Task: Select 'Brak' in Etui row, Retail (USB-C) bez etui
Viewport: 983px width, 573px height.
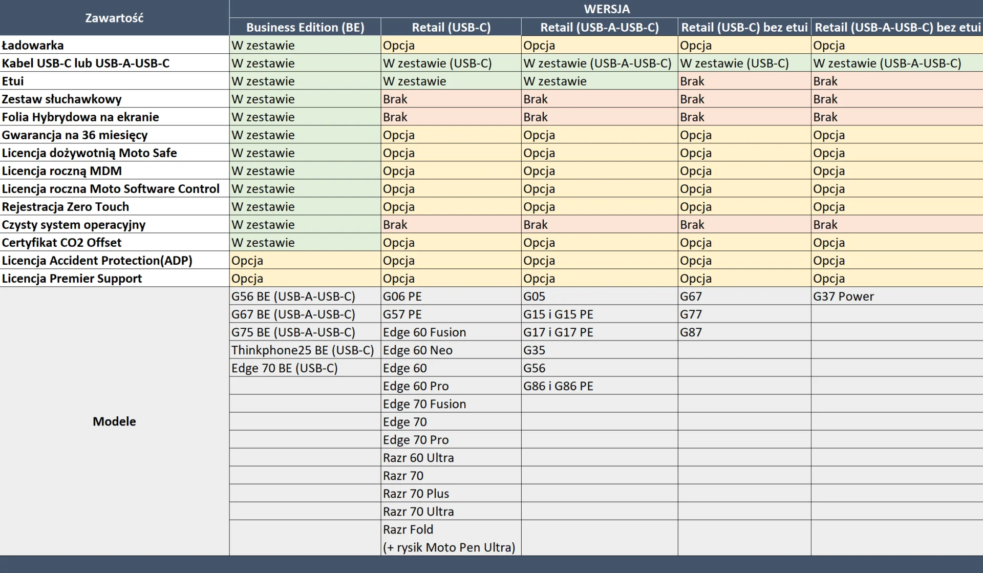Action: [744, 81]
